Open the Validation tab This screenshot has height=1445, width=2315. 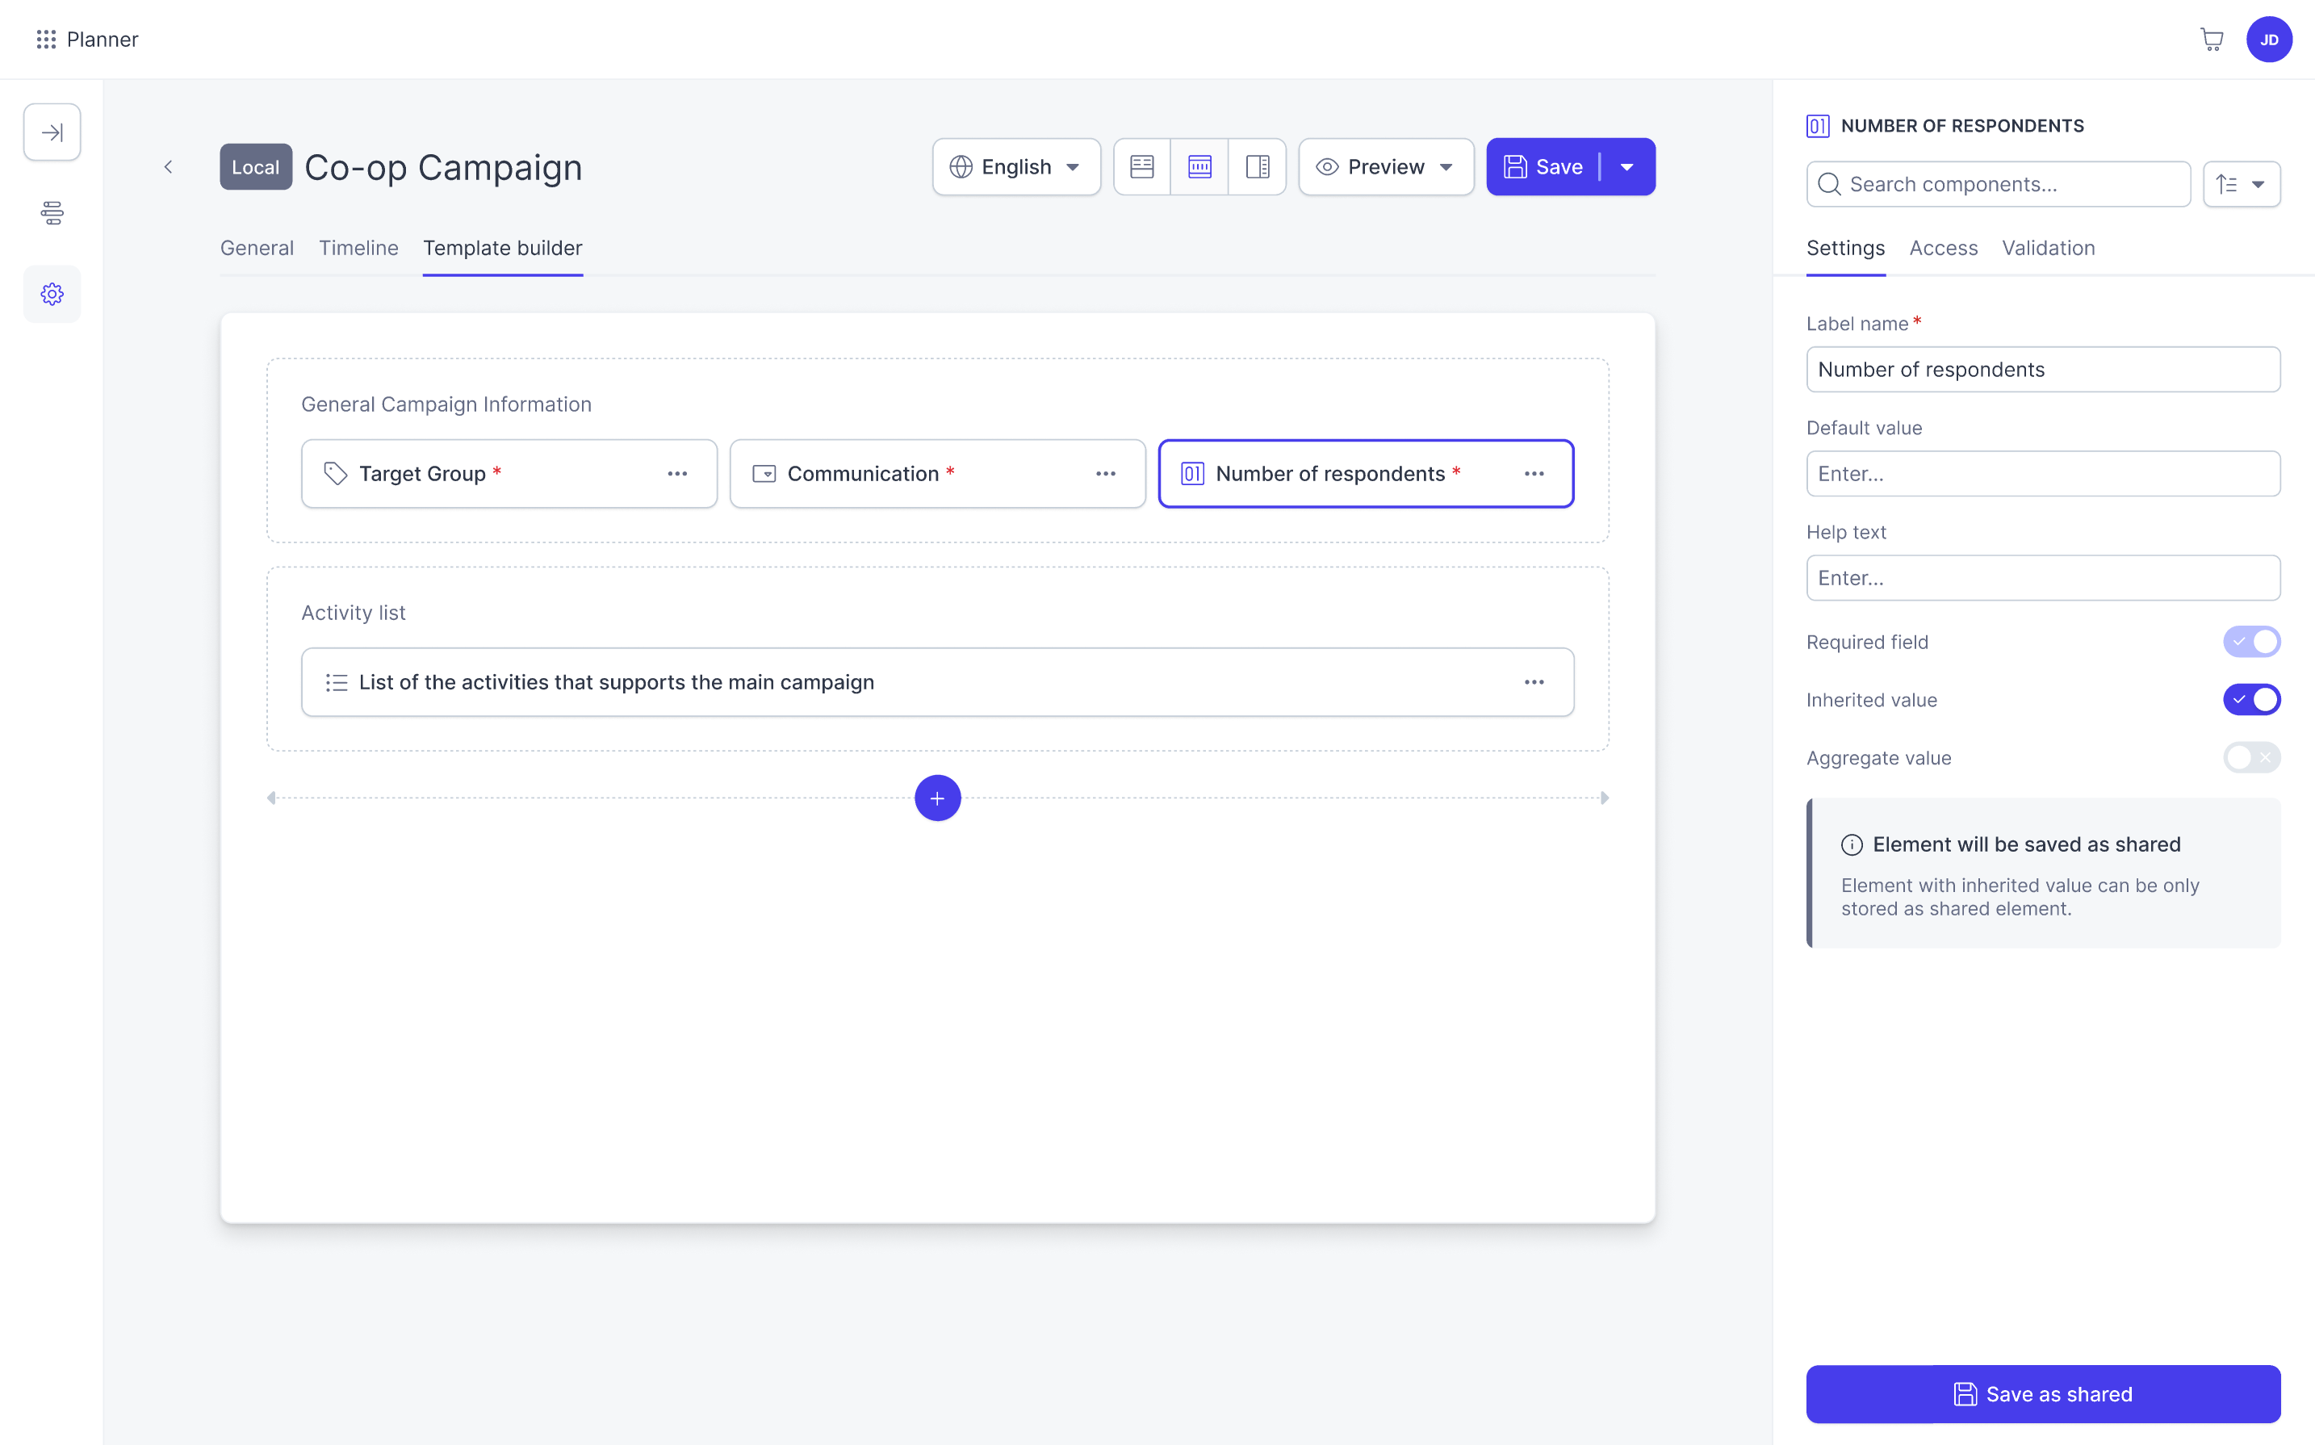point(2048,249)
